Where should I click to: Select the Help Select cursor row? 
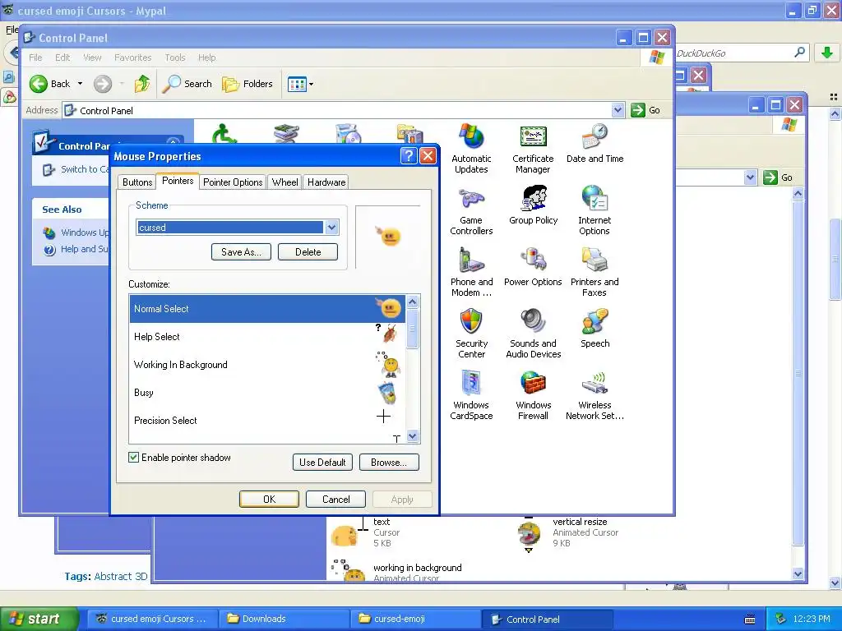pyautogui.click(x=267, y=336)
